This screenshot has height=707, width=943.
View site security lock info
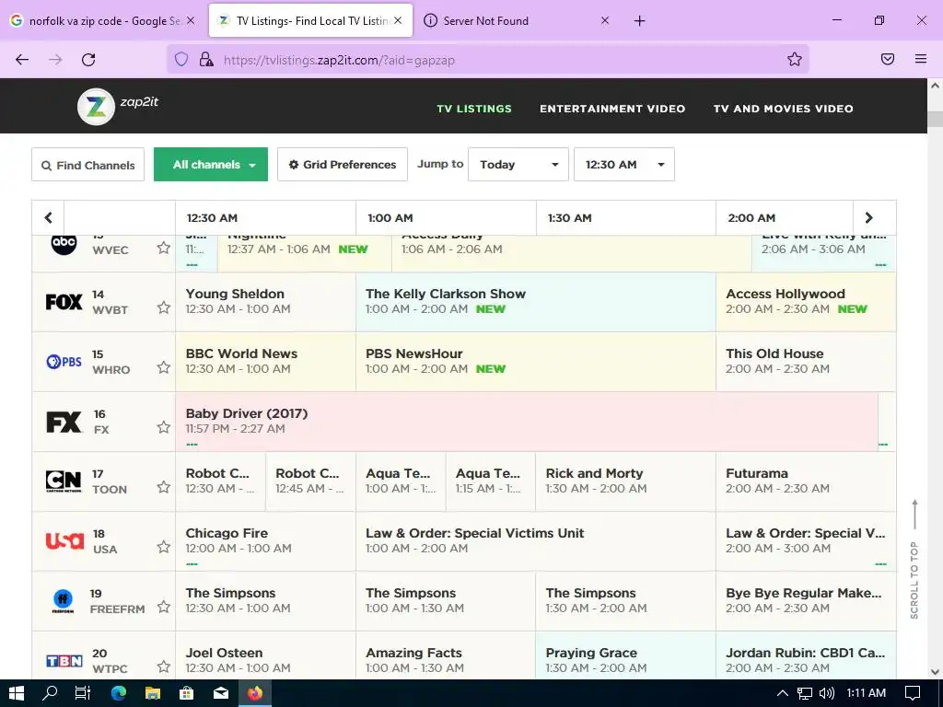click(206, 60)
